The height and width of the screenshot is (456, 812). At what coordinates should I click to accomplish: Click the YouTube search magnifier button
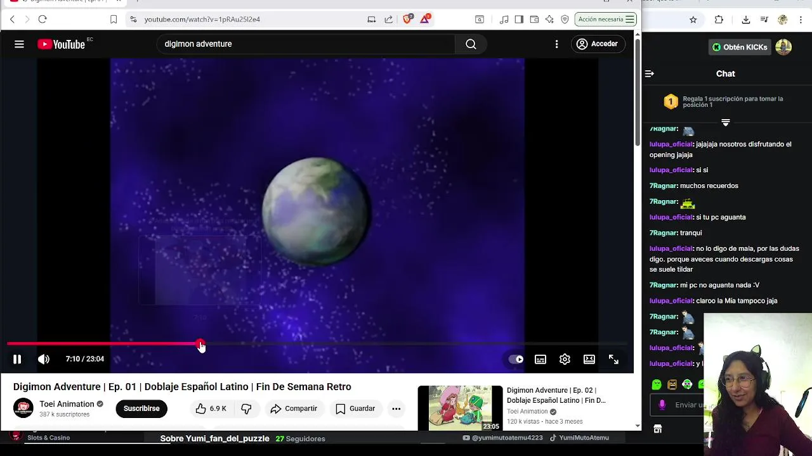coord(471,44)
